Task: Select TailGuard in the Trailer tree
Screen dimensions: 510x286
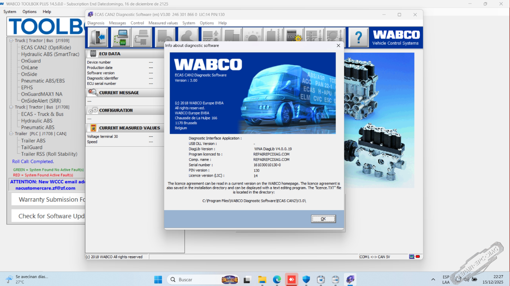Action: pyautogui.click(x=32, y=147)
